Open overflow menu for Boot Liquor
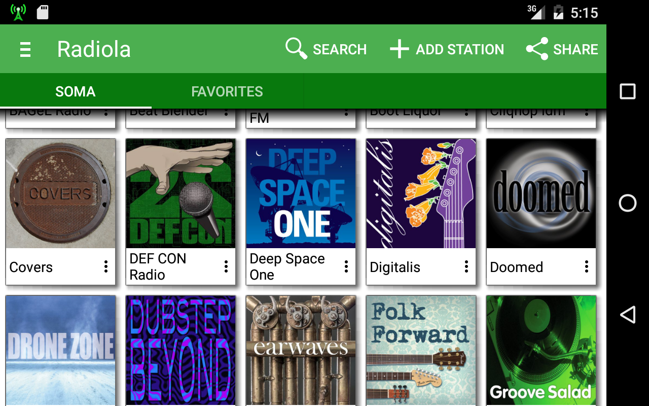Image resolution: width=649 pixels, height=406 pixels. click(466, 113)
